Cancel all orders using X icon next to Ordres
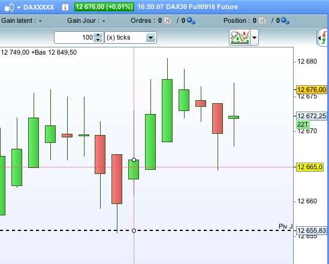This screenshot has height=264, width=329. 167,20
